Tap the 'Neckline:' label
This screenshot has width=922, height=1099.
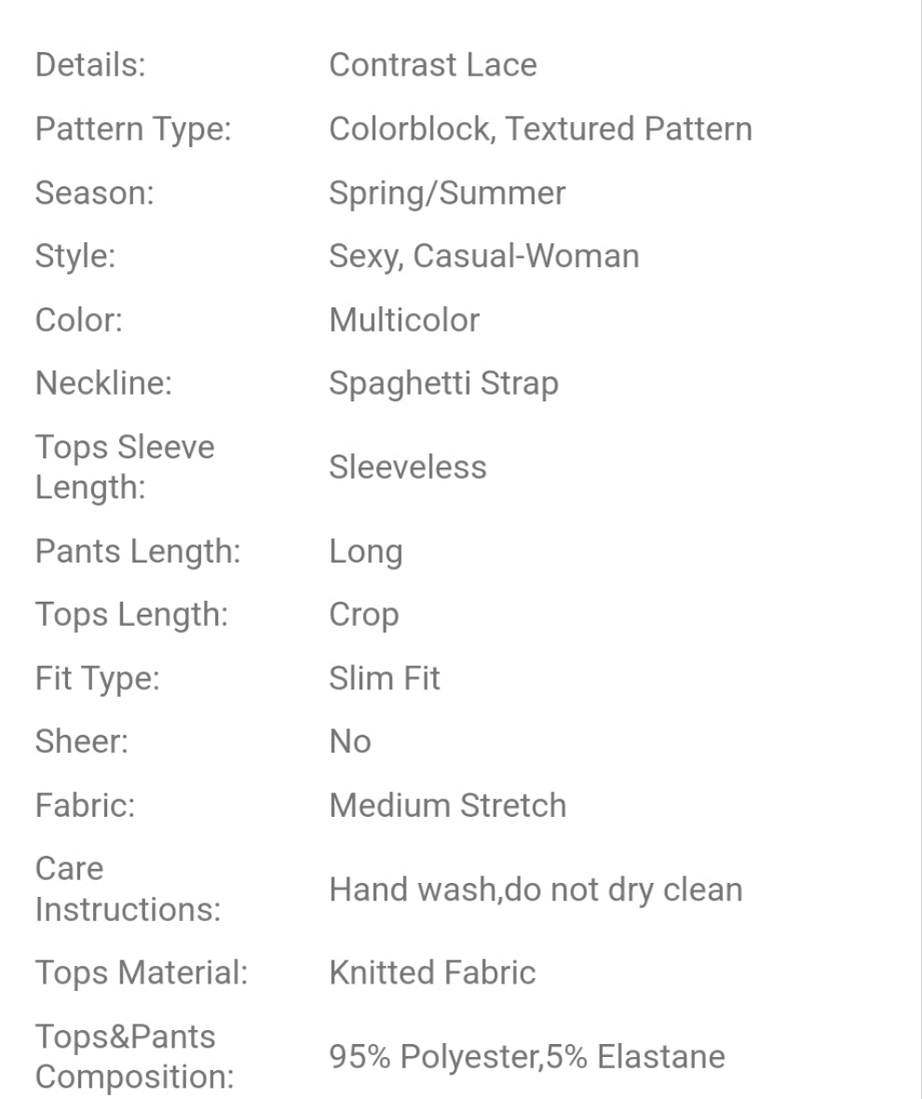pos(103,384)
